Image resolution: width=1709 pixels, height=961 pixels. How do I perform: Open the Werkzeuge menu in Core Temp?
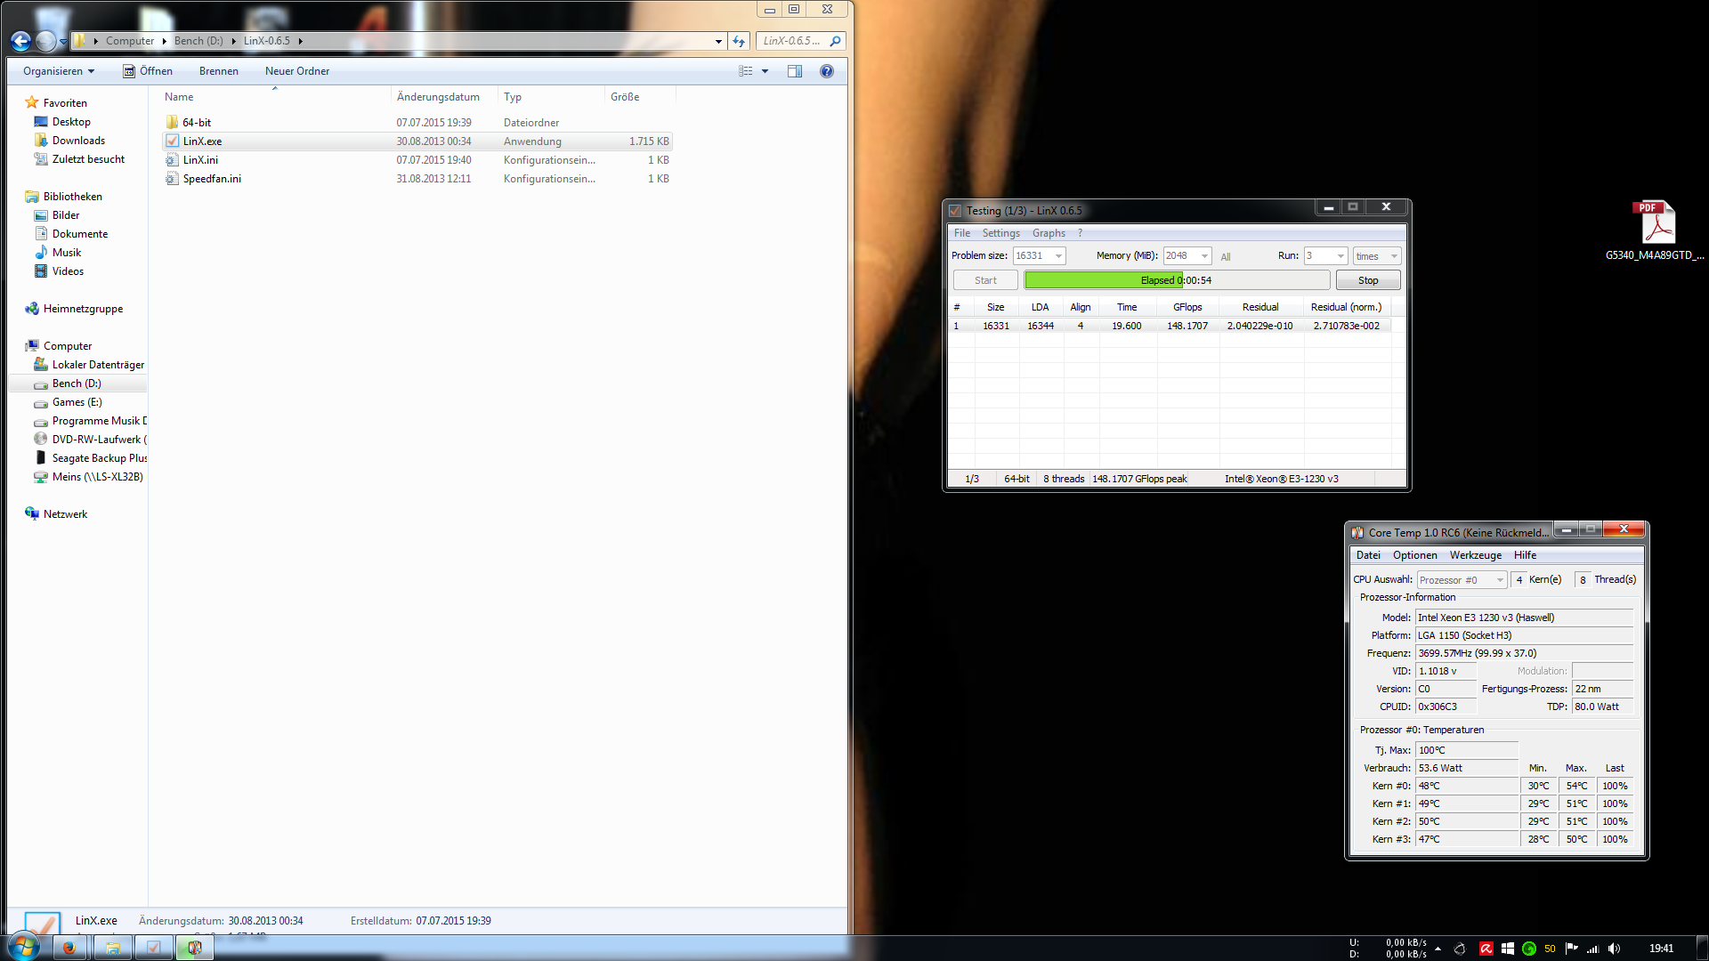click(1475, 555)
